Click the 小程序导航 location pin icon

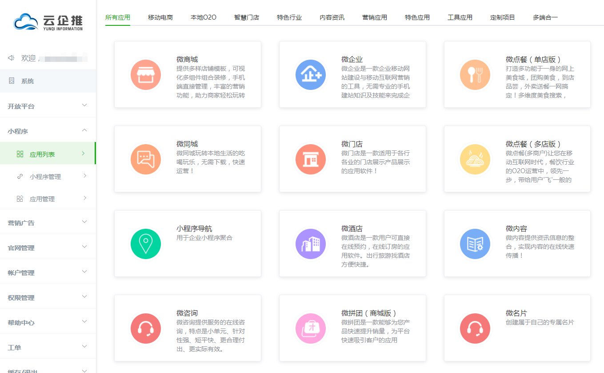pyautogui.click(x=145, y=244)
